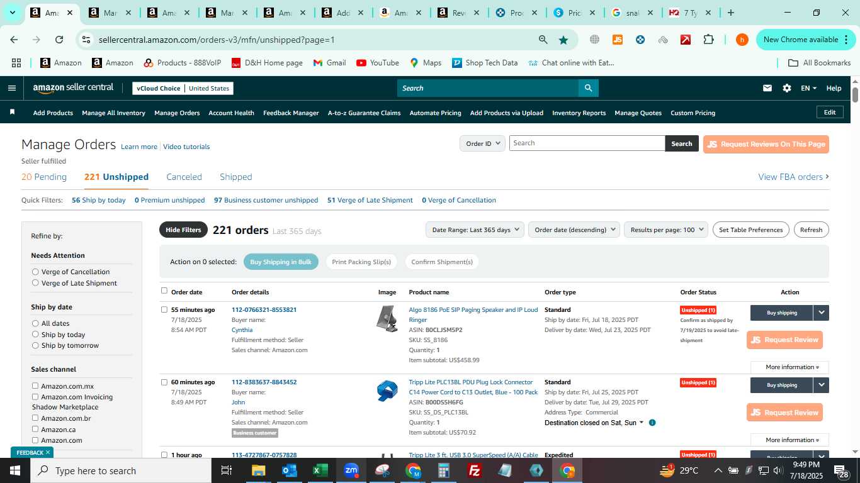Open Manage All Inventory menu item
Screen dimensions: 860x483
[113, 113]
